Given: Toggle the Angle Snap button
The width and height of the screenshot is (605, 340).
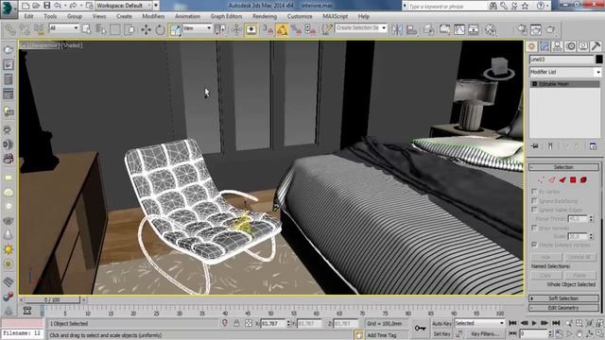Looking at the screenshot, I should (x=282, y=29).
